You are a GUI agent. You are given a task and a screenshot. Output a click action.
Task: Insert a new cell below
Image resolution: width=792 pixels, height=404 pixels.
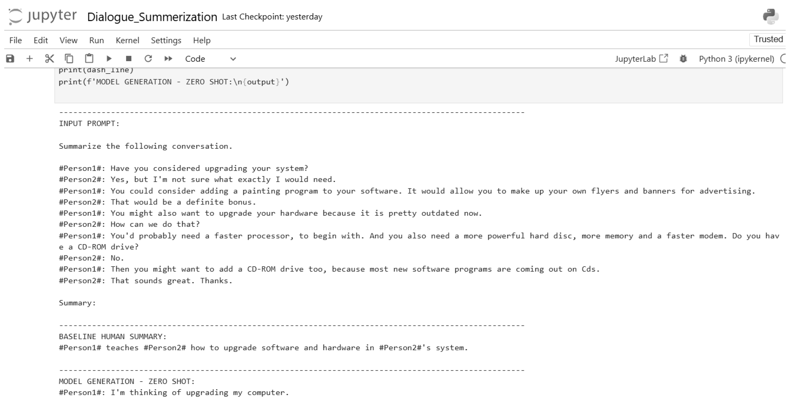tap(29, 58)
